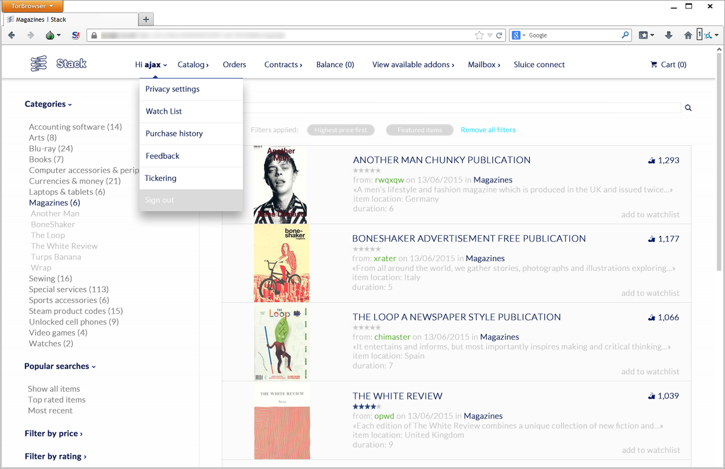The width and height of the screenshot is (725, 469).
Task: Collapse the Categories section
Action: point(48,104)
